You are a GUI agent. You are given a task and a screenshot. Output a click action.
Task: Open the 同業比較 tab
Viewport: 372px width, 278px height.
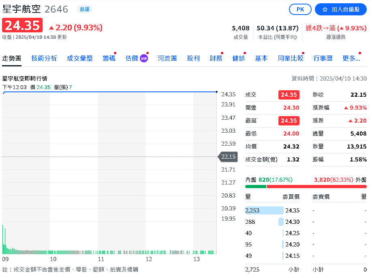[x=291, y=58]
